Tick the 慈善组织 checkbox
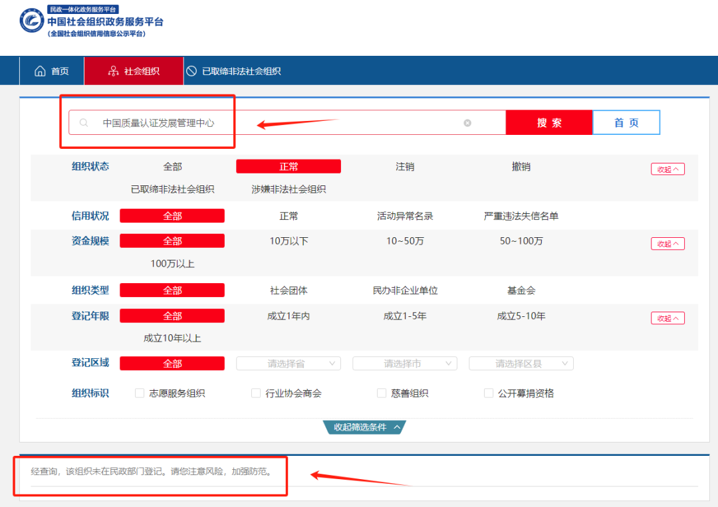The width and height of the screenshot is (718, 507). pos(382,393)
